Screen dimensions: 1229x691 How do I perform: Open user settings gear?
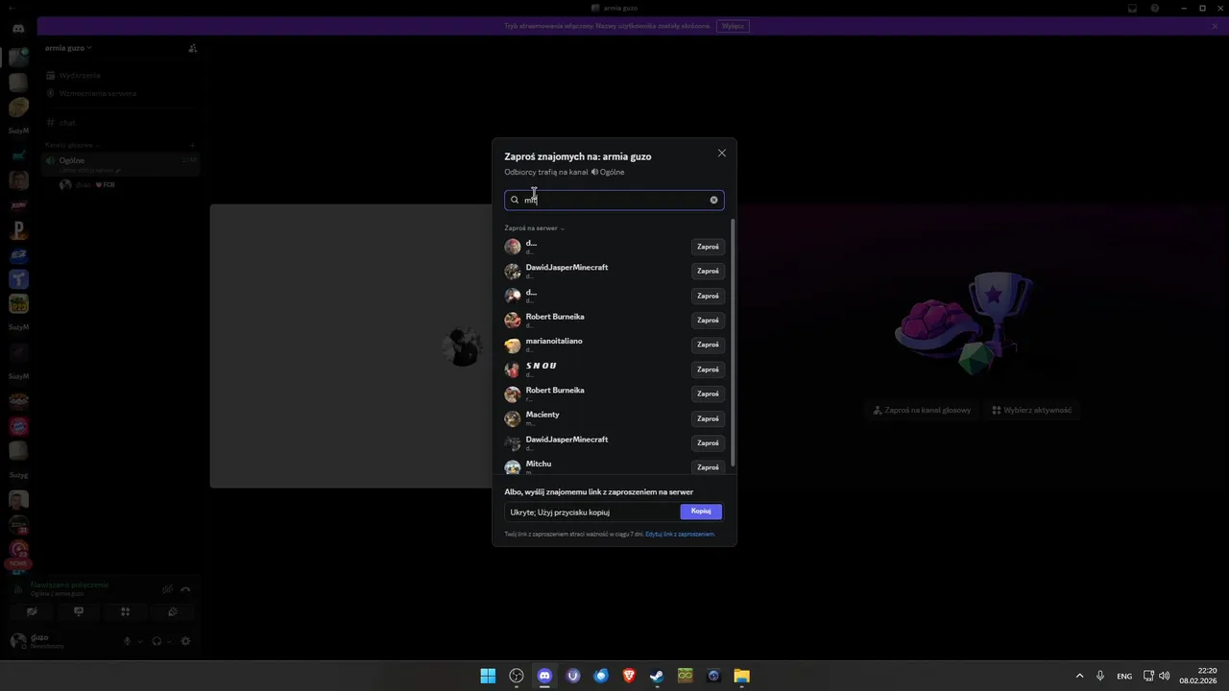point(185,641)
